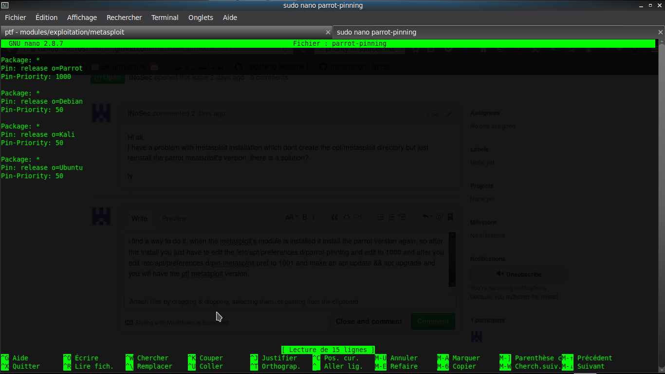Insert a numbered list icon
The height and width of the screenshot is (374, 665).
(391, 217)
